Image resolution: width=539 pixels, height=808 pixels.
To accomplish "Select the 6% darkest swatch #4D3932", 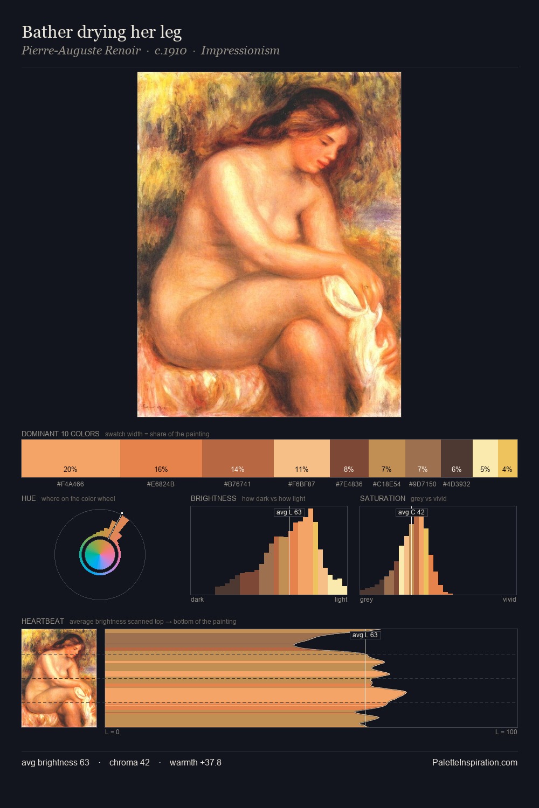I will pos(457,458).
